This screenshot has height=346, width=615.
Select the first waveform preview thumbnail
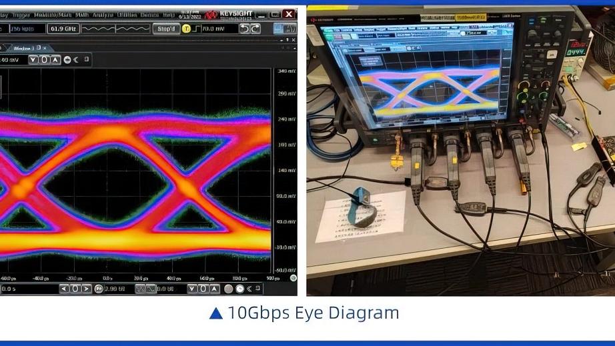click(x=99, y=29)
